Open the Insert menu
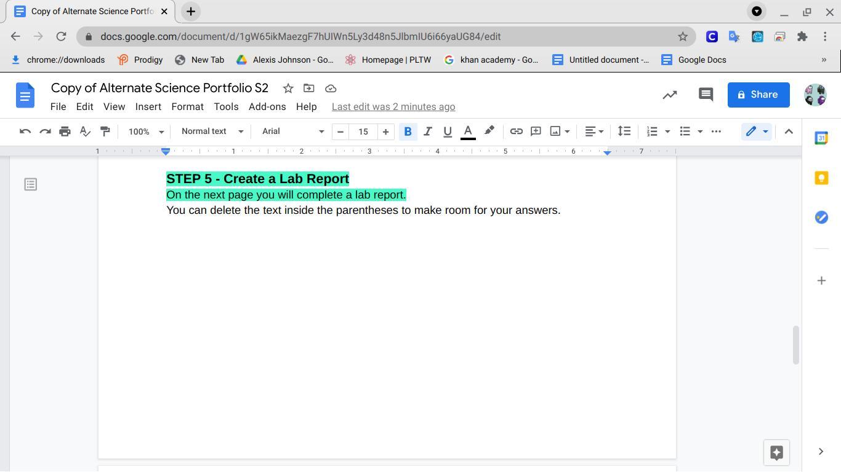Image resolution: width=841 pixels, height=472 pixels. tap(148, 106)
